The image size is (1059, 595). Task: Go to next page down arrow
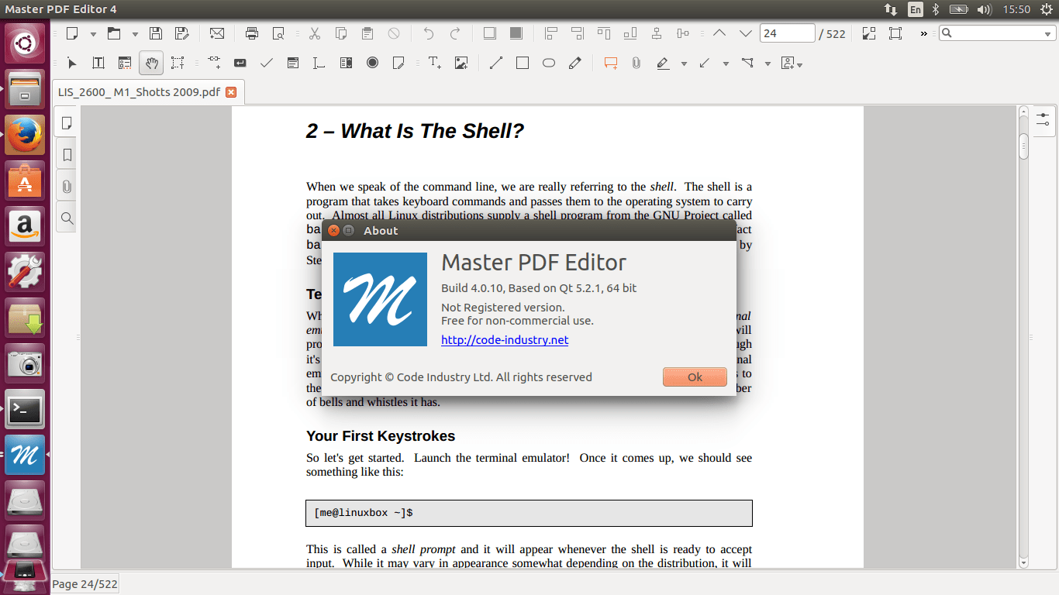746,33
